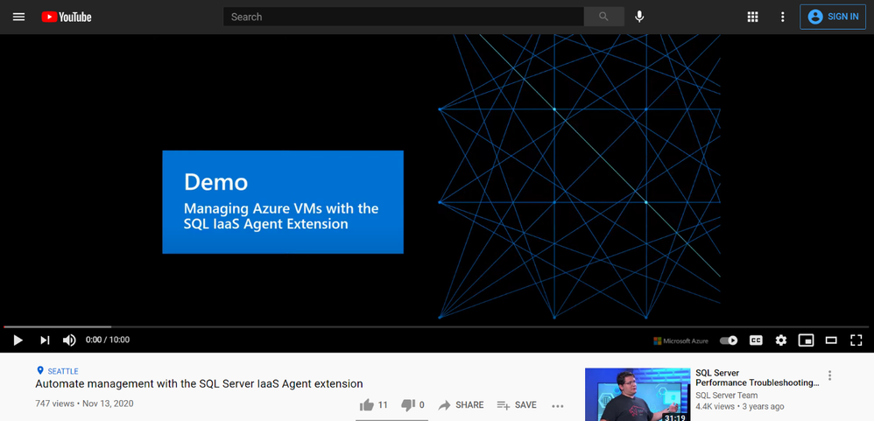874x421 pixels.
Task: Click the '747 views • Nov 13, 2020' text
Action: point(84,403)
